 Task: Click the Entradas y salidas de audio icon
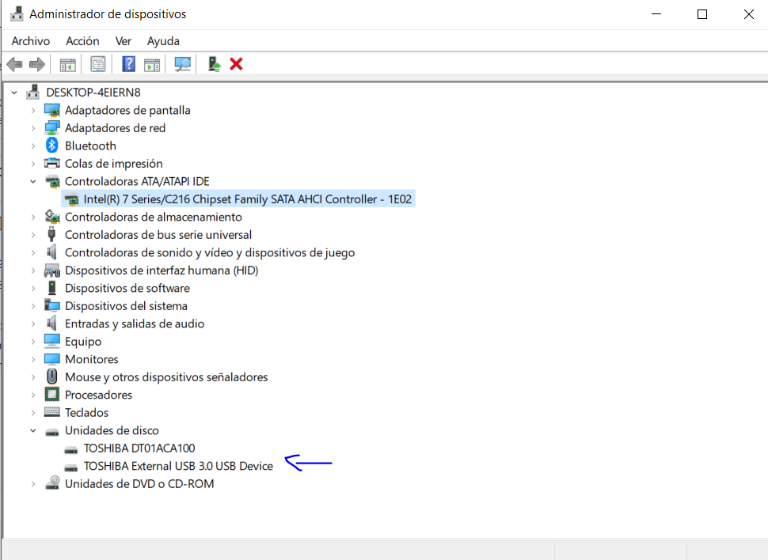[51, 323]
